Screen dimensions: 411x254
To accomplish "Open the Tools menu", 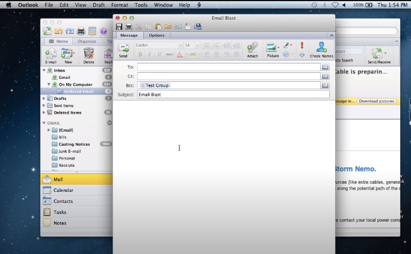I will pos(141,5).
